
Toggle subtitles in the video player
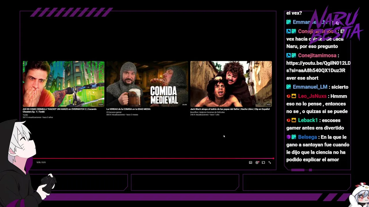pyautogui.click(x=251, y=162)
